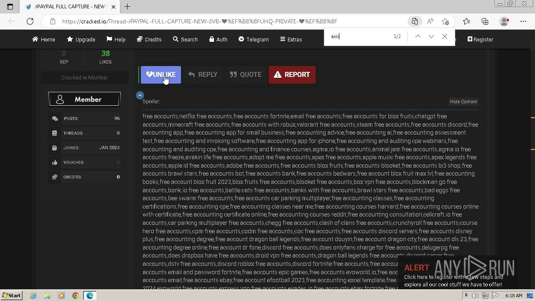The width and height of the screenshot is (535, 301).
Task: Open the Credits page
Action: tap(149, 39)
